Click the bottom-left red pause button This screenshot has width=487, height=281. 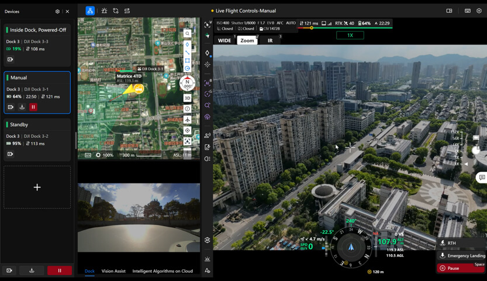60,270
